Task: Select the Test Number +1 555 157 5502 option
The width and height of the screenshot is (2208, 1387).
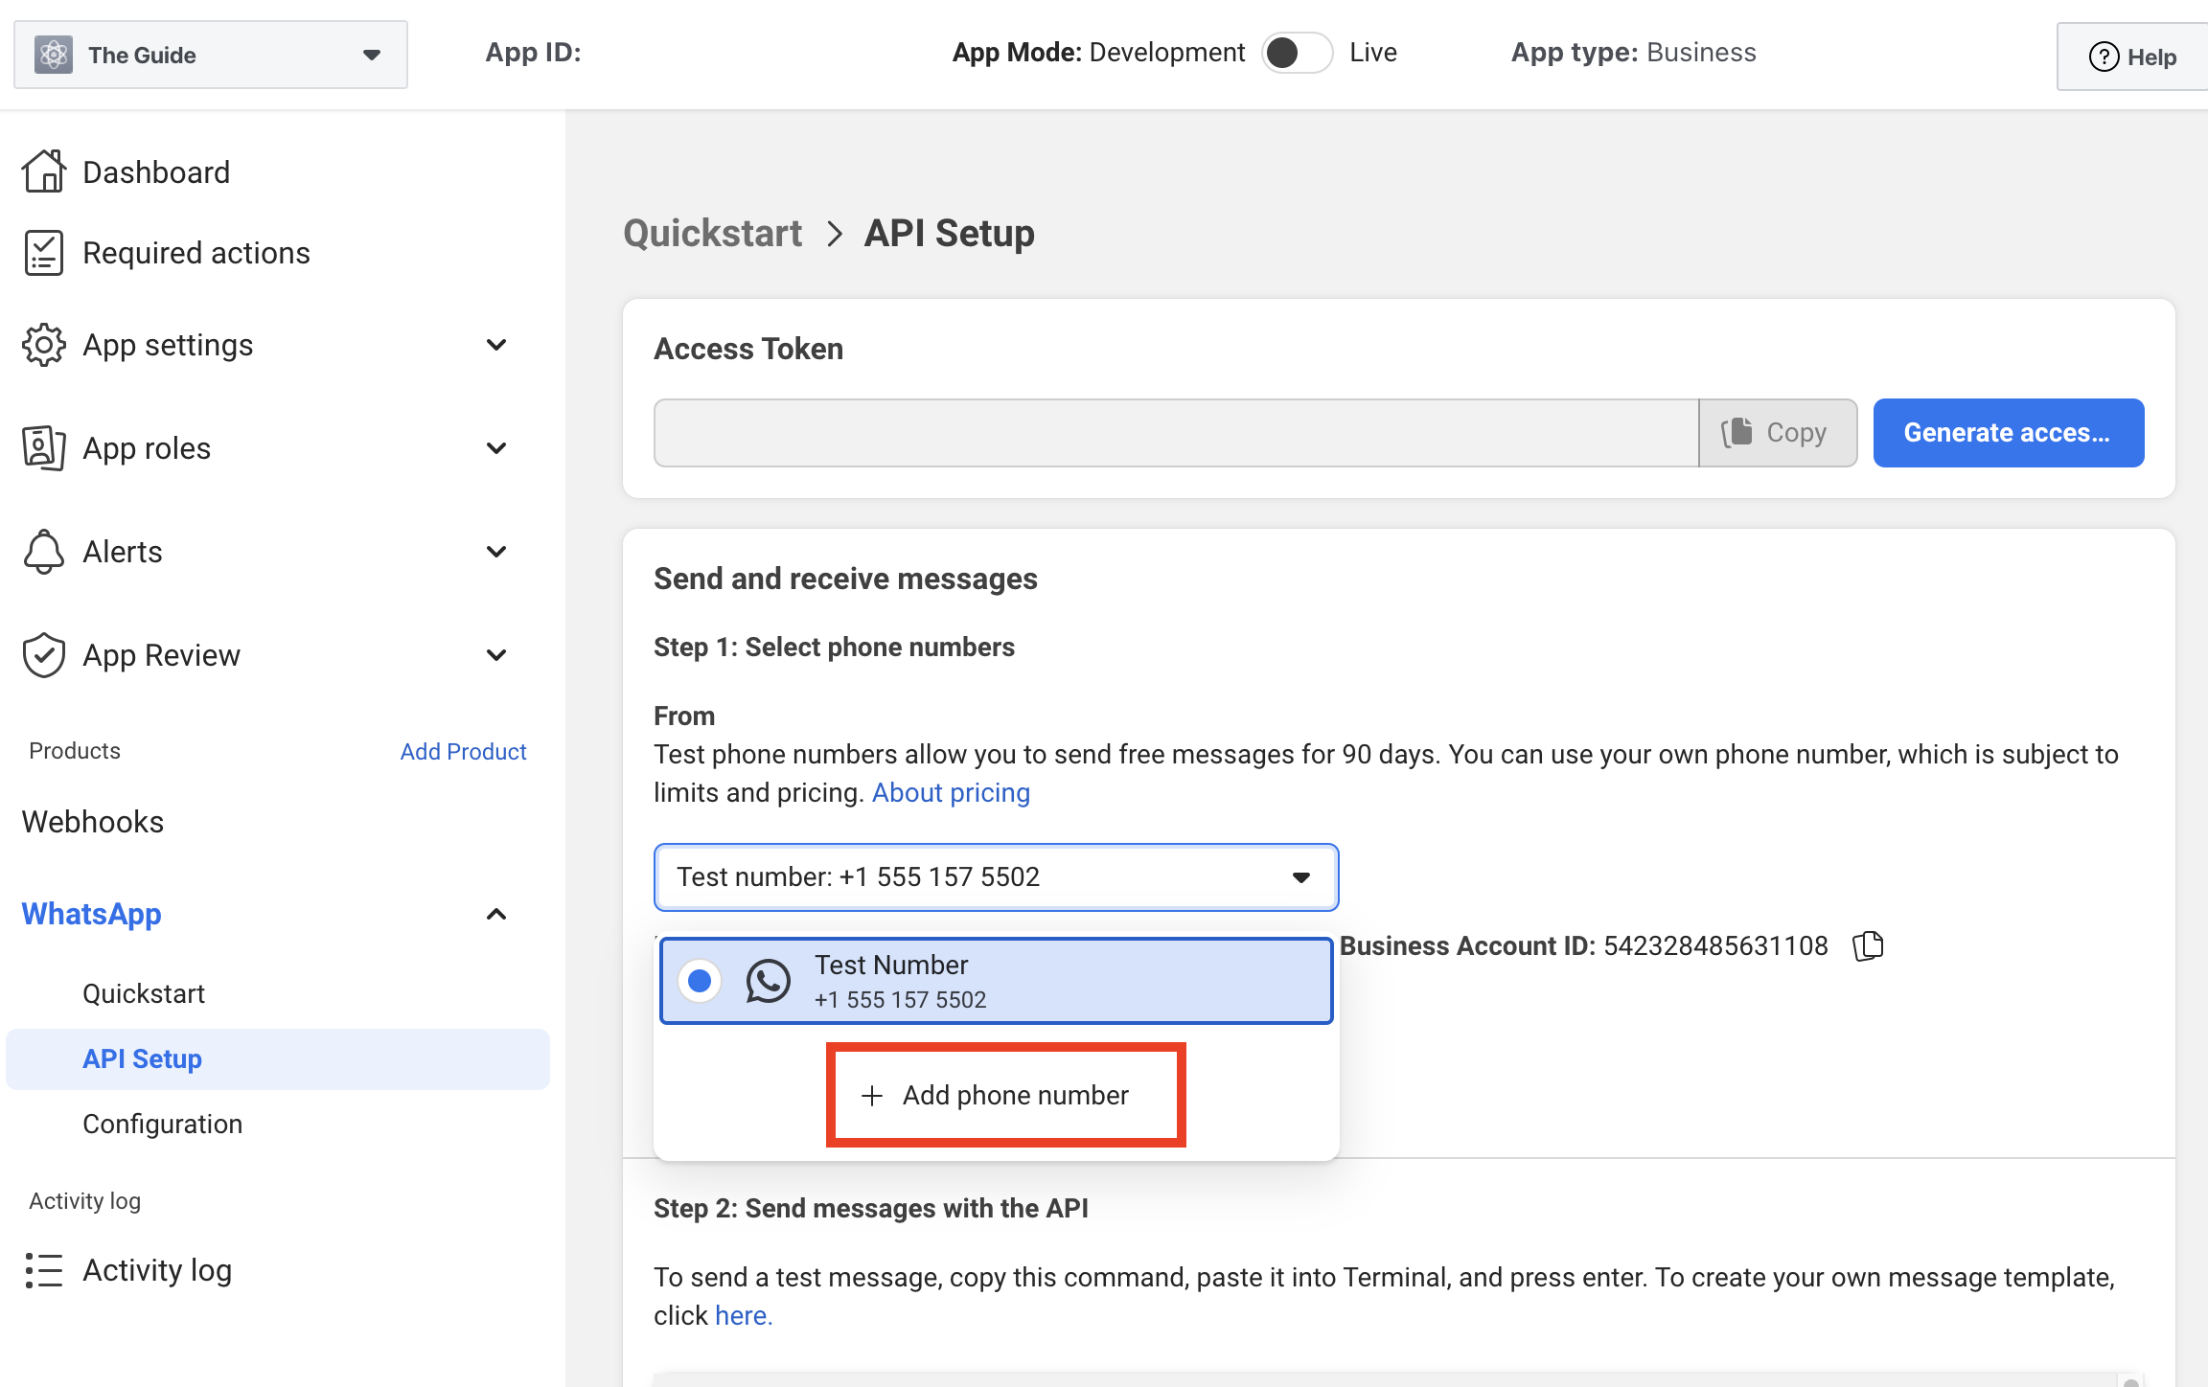Action: [996, 981]
